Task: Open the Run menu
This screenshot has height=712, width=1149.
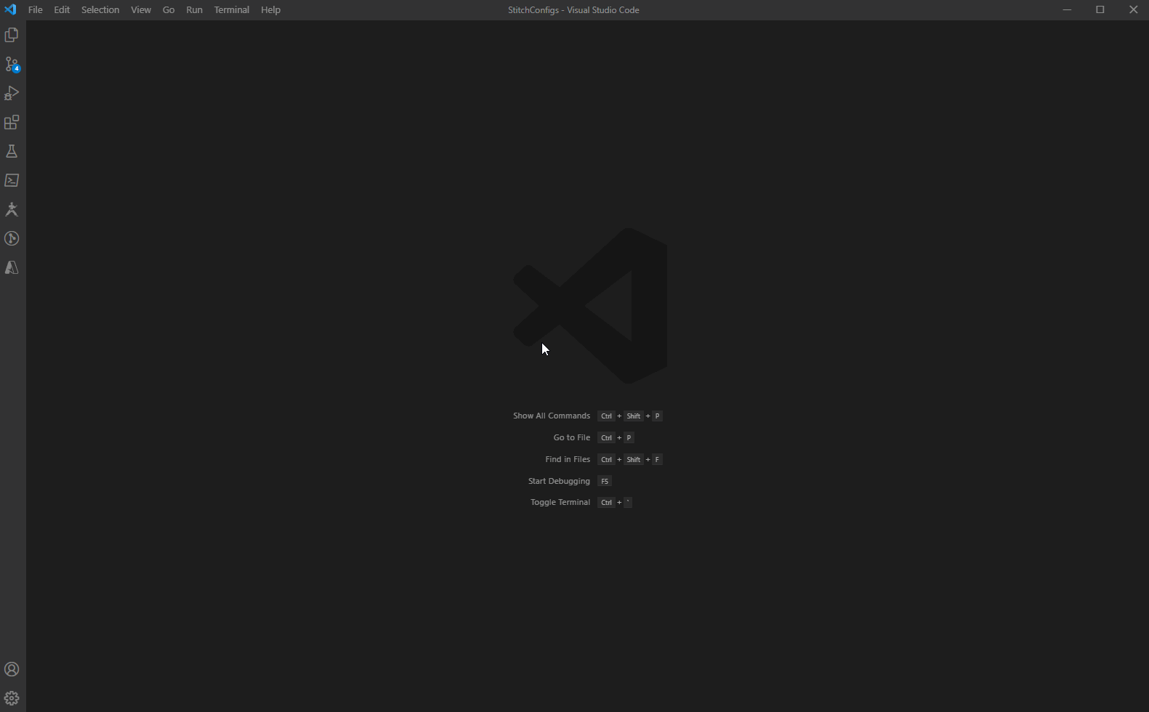Action: [194, 9]
